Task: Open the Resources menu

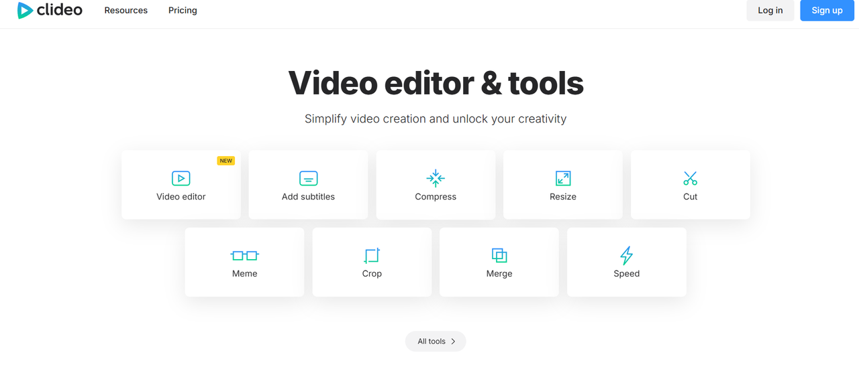Action: pyautogui.click(x=125, y=10)
